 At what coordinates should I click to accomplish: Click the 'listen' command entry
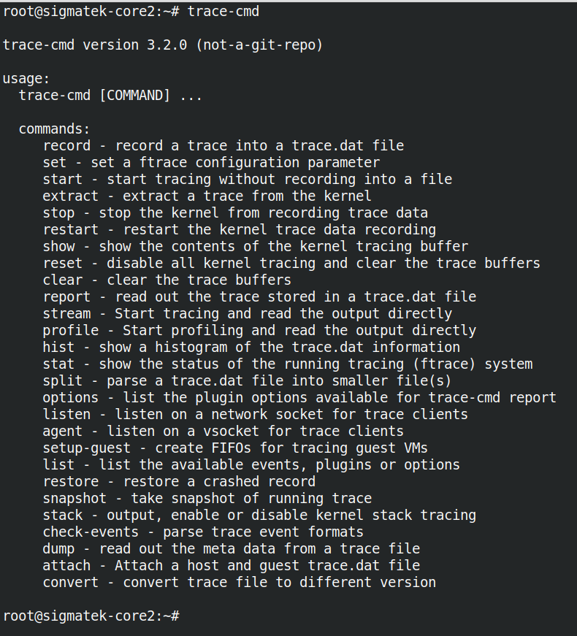click(x=66, y=414)
